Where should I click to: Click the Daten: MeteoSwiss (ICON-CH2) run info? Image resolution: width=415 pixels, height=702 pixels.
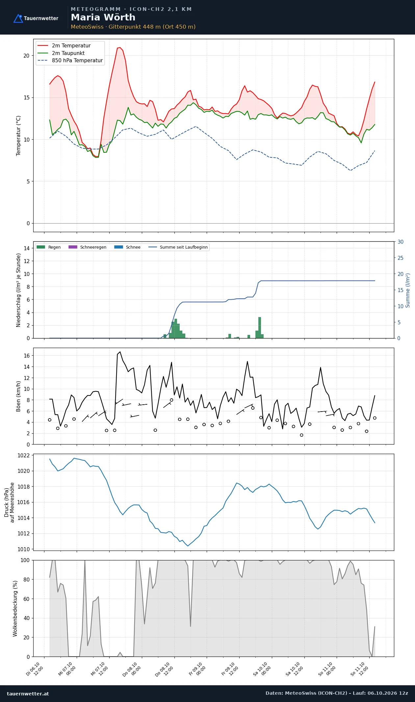(337, 693)
